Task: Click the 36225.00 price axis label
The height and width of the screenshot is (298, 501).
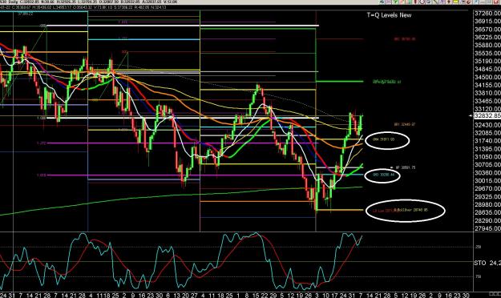Action: pos(487,37)
